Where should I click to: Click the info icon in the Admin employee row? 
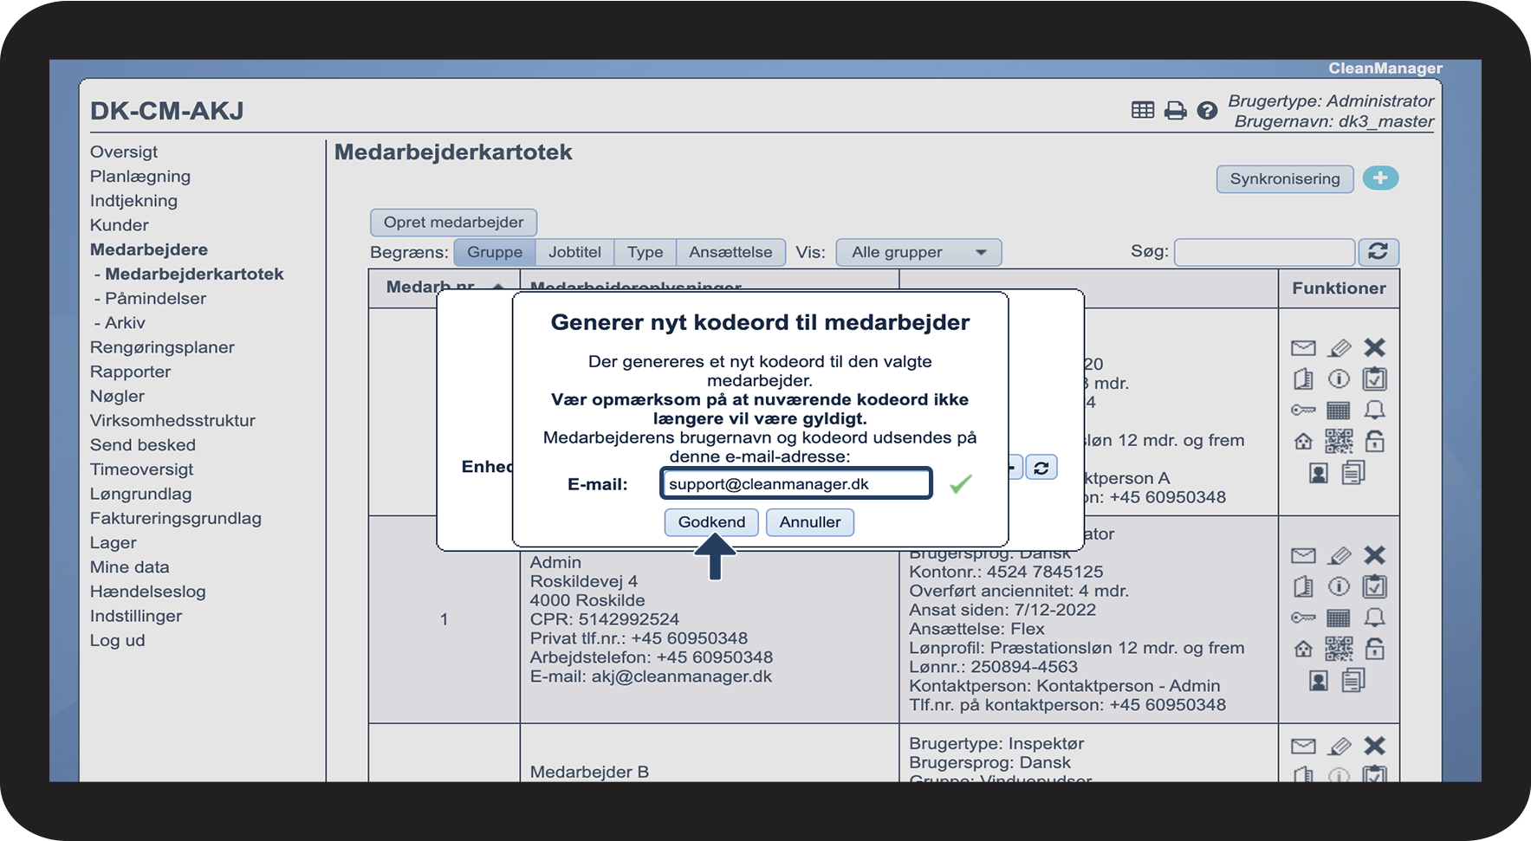[1339, 587]
